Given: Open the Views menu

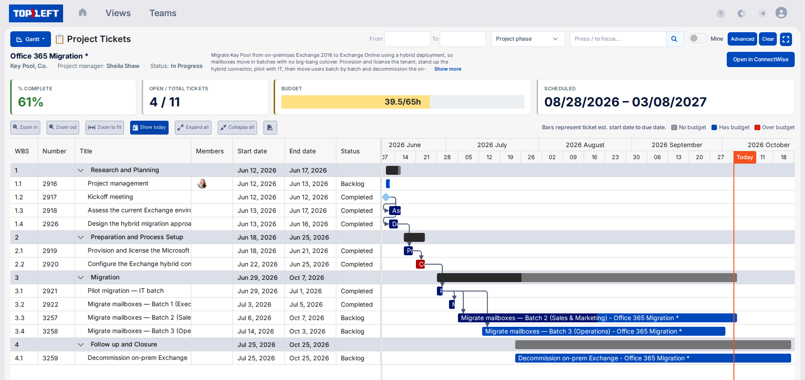Looking at the screenshot, I should 118,13.
